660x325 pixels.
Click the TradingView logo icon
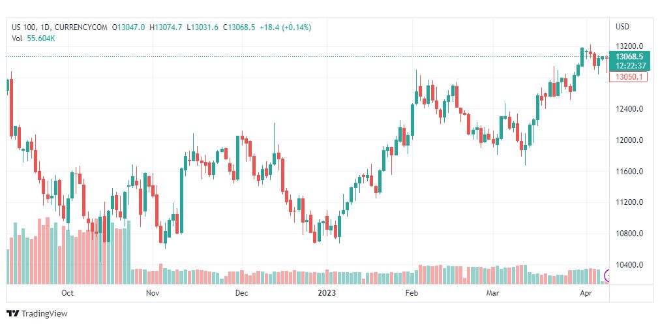[x=13, y=314]
